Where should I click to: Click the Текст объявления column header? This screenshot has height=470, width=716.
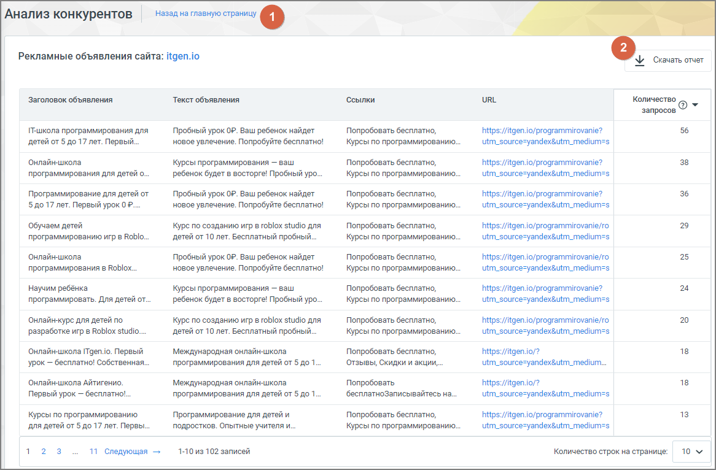[206, 100]
